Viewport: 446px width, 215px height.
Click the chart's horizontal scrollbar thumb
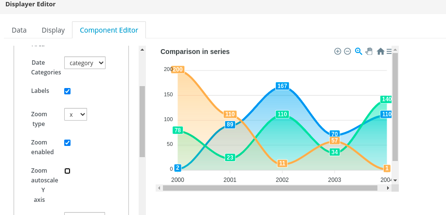[x=270, y=188]
